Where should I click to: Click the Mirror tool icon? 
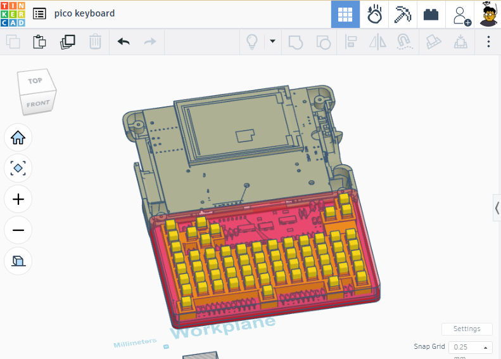377,42
